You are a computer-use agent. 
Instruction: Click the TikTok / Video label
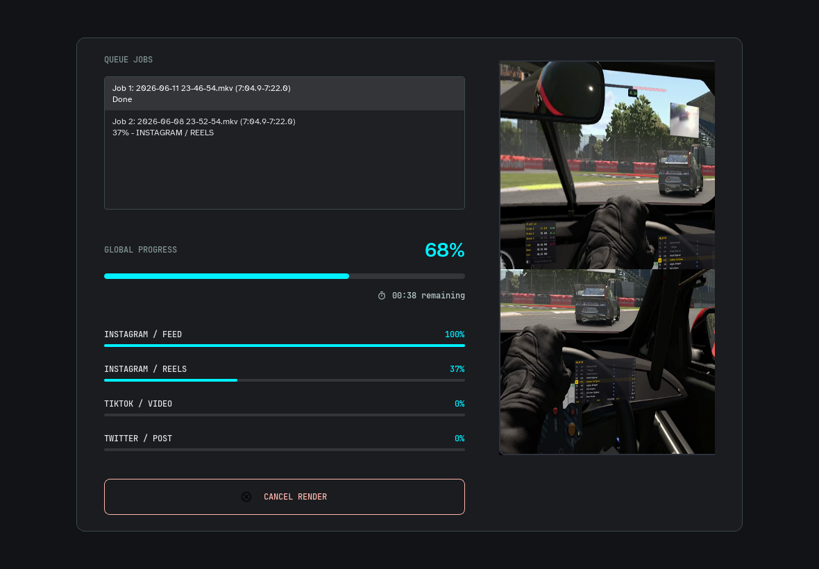pos(138,404)
